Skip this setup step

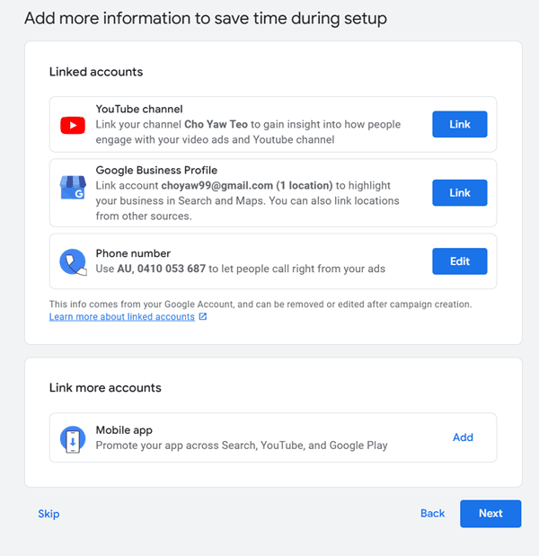(x=49, y=514)
